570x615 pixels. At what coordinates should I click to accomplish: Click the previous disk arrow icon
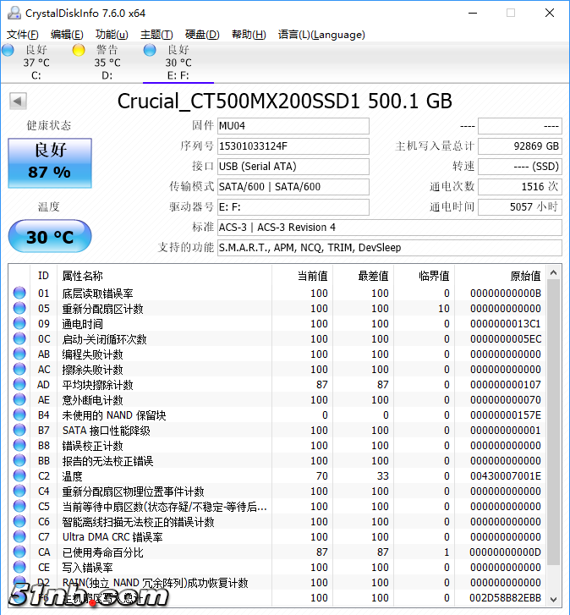click(x=17, y=102)
